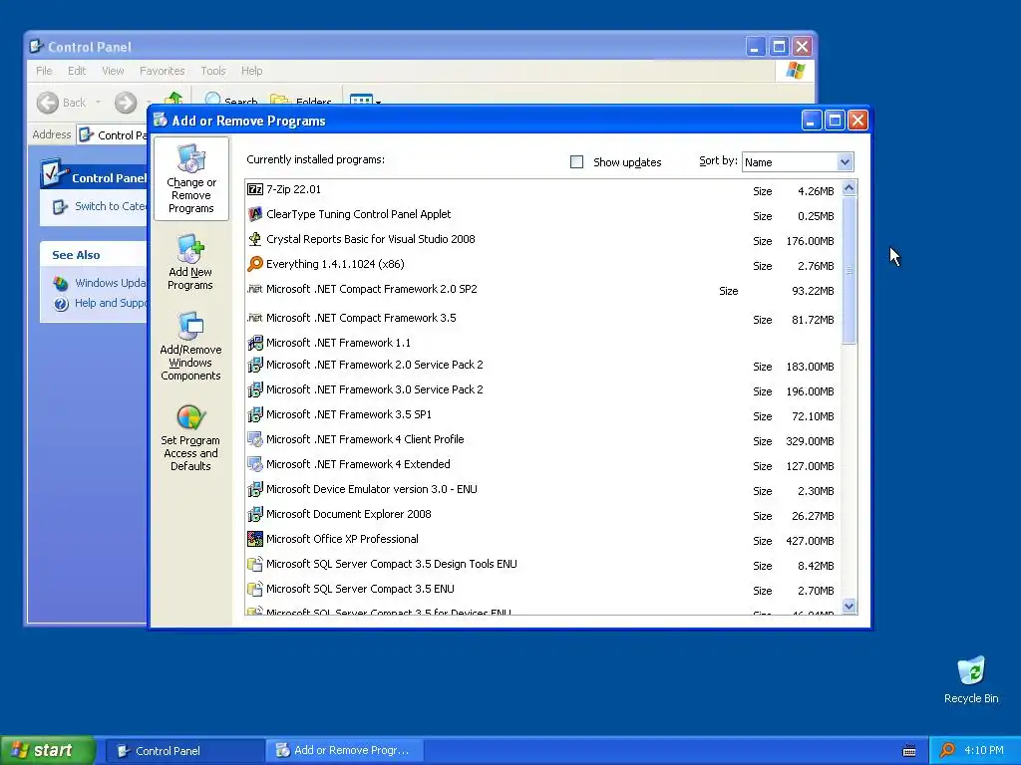Click the Everything 1.4.1.1024 magnifier icon
Image resolution: width=1021 pixels, height=765 pixels.
[x=255, y=263]
